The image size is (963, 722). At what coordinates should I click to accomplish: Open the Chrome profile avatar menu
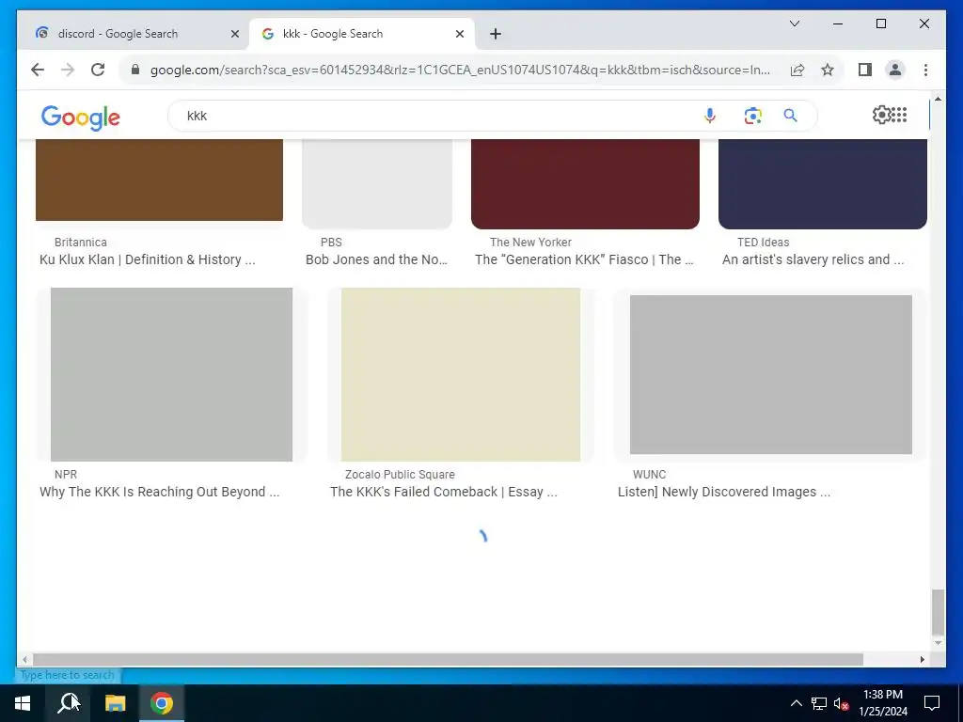895,70
